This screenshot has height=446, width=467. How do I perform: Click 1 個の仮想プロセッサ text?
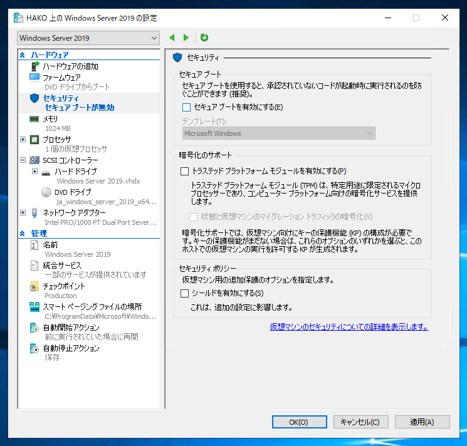click(x=76, y=149)
